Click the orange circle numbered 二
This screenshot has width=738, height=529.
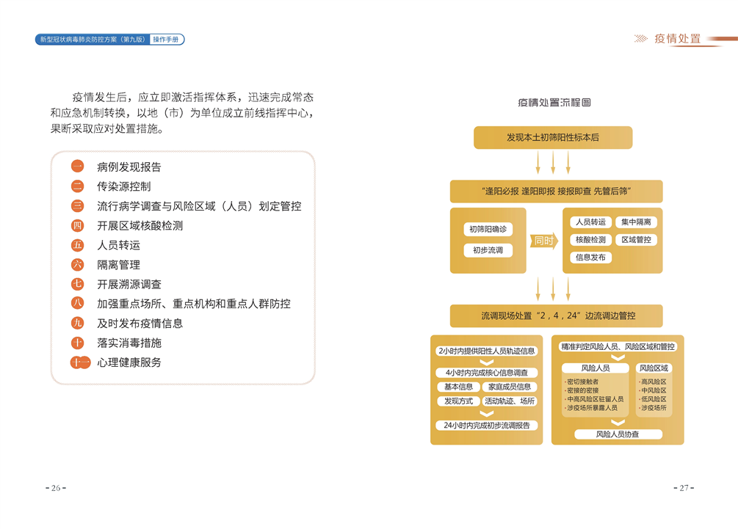click(77, 186)
